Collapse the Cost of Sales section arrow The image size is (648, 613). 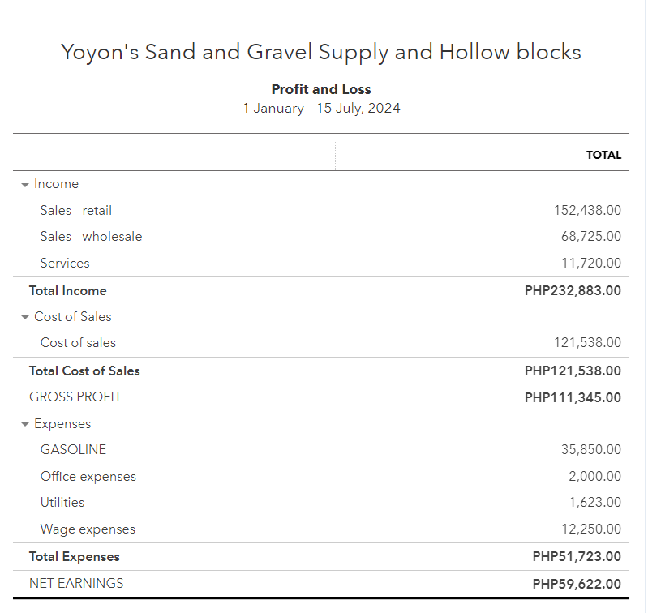tap(25, 317)
